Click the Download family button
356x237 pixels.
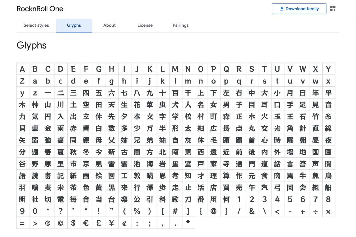(x=299, y=9)
